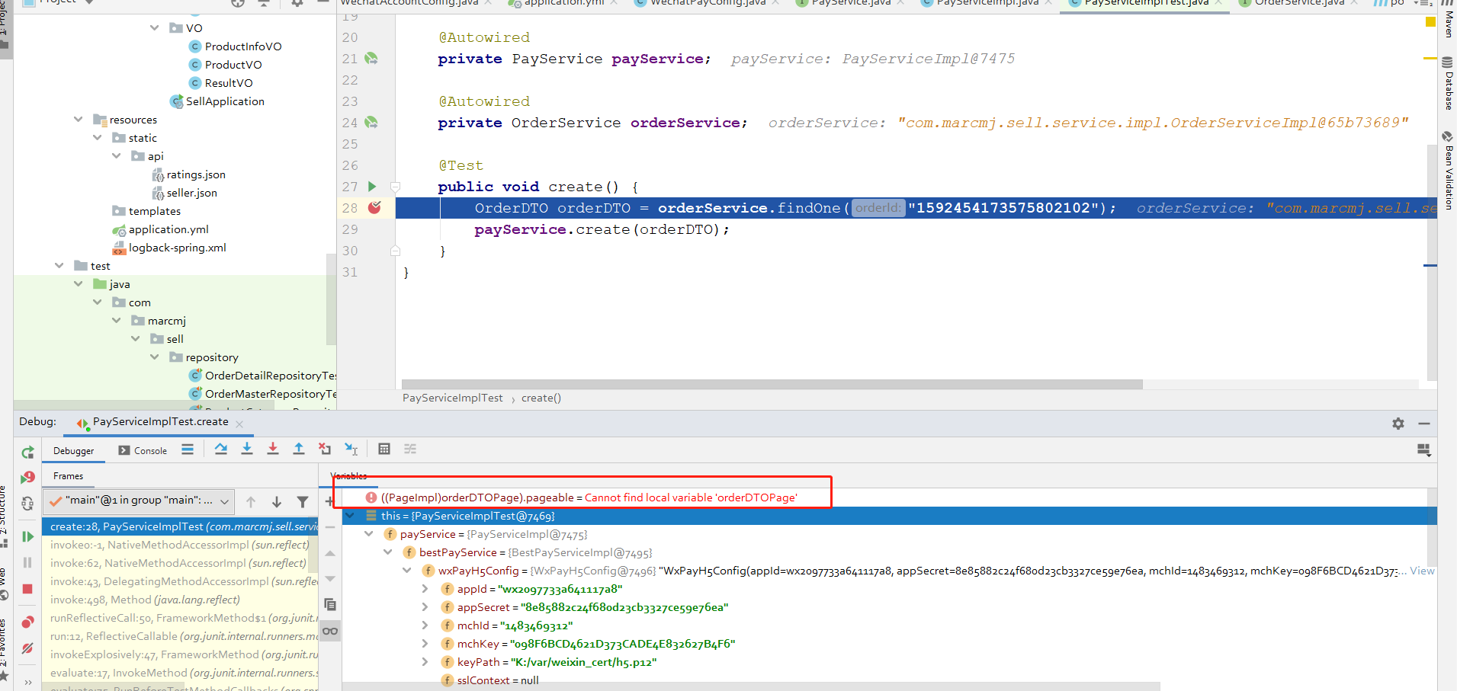Collapse the wxPayH5Config variable node
Screen dimensions: 1457x691
pyautogui.click(x=407, y=571)
